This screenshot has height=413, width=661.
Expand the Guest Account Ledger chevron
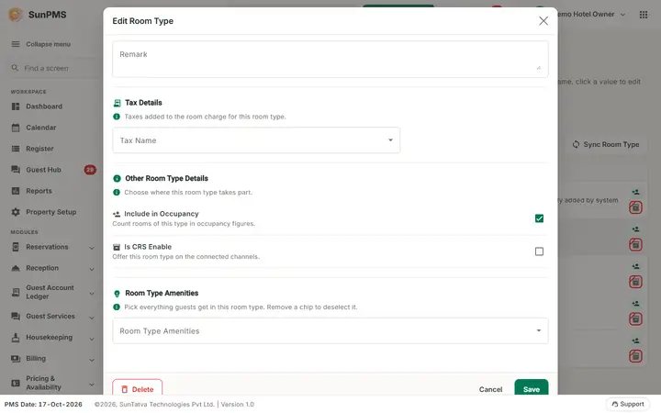[x=92, y=294]
